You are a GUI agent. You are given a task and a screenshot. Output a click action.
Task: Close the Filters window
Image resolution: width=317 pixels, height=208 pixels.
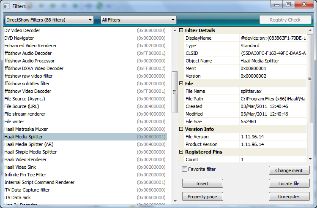tap(304, 4)
